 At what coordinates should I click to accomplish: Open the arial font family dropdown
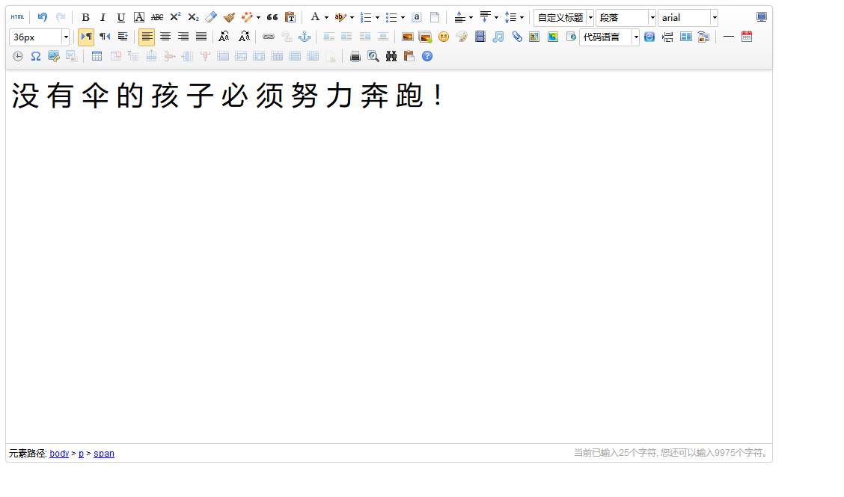tap(688, 18)
